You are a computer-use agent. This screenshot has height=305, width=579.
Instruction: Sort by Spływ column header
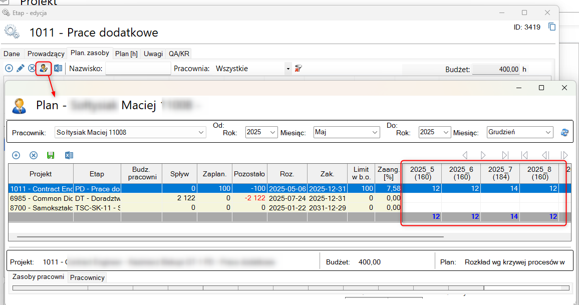[179, 174]
